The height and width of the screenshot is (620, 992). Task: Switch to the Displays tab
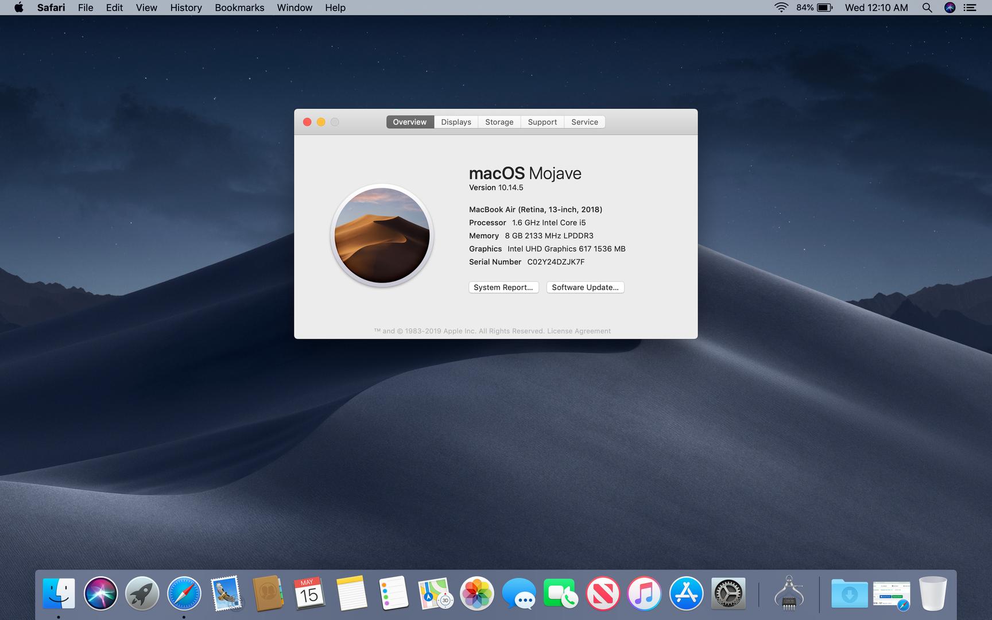point(456,122)
